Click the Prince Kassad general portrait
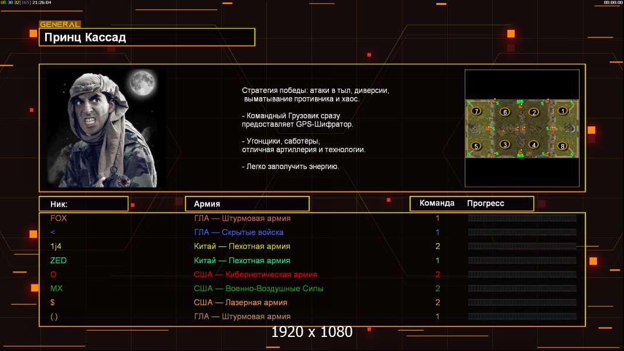The image size is (624, 351). click(x=107, y=128)
